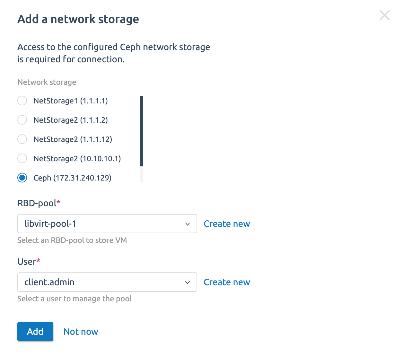Close the Add a network storage dialog

point(384,15)
